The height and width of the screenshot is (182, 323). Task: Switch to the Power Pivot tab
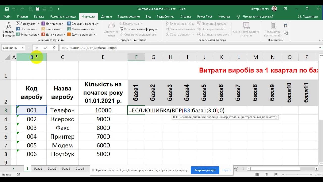coord(205,17)
